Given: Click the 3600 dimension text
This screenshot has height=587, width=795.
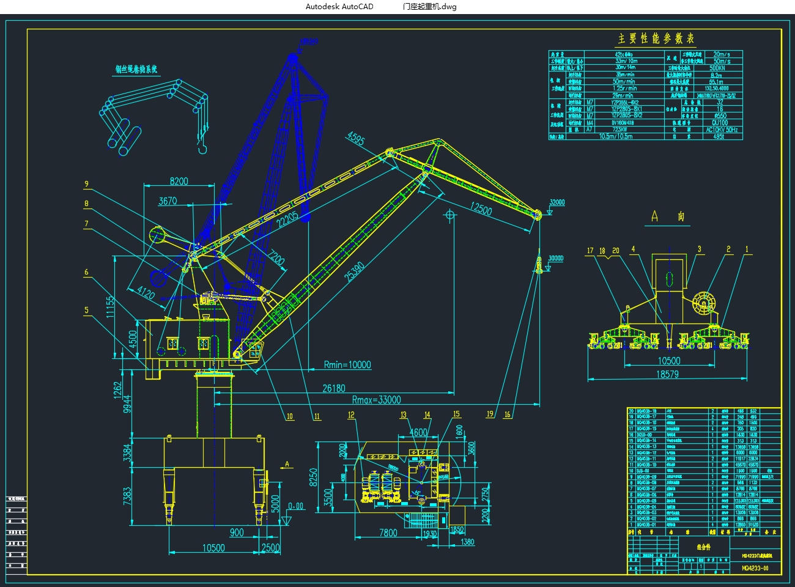Looking at the screenshot, I should click(x=471, y=448).
